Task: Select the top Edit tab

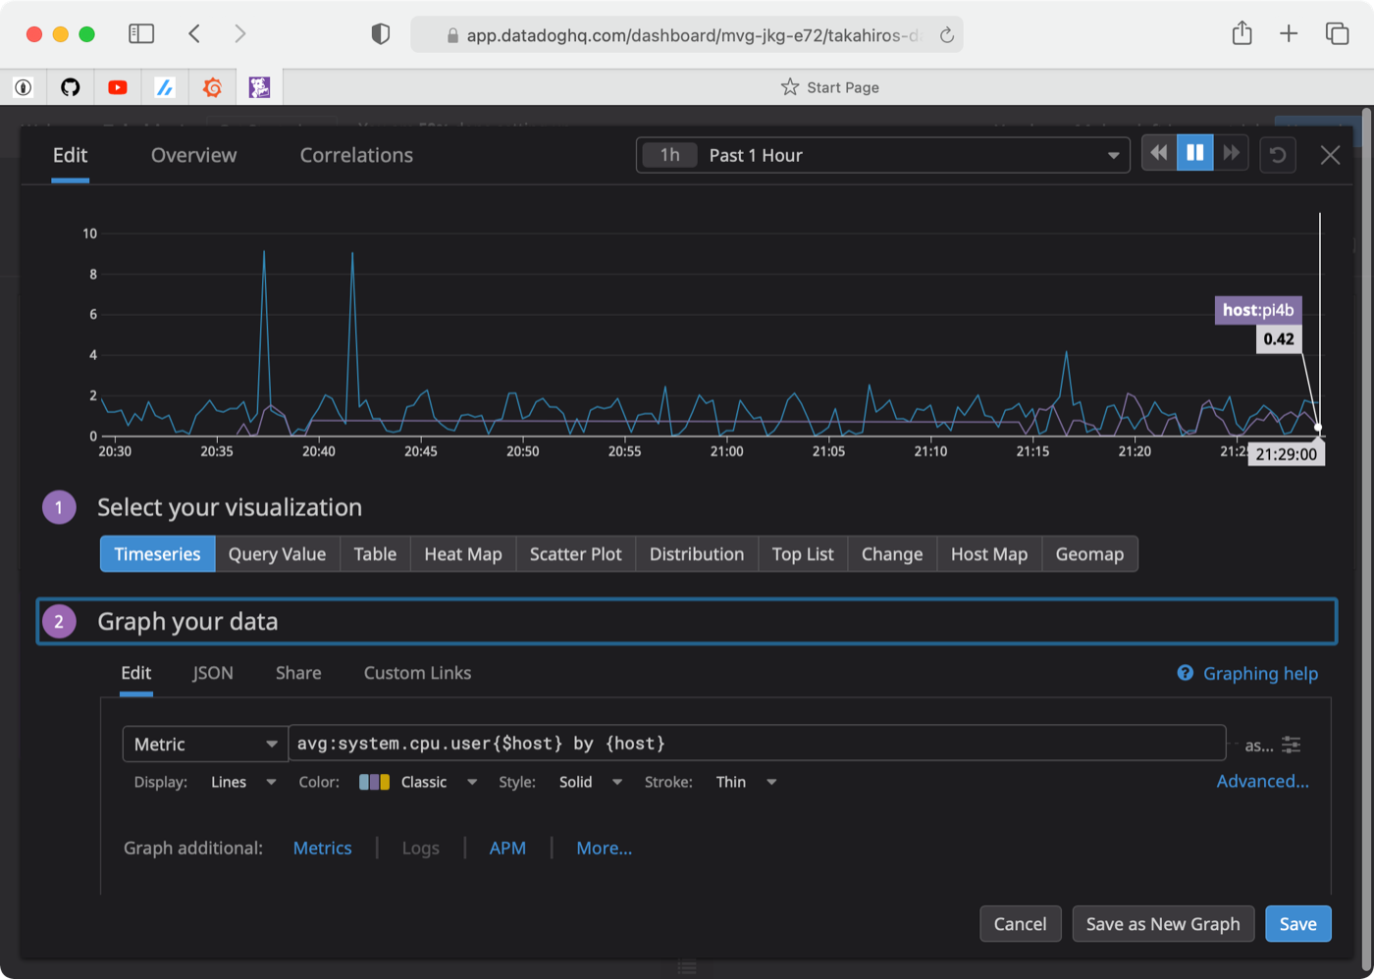Action: coord(70,155)
